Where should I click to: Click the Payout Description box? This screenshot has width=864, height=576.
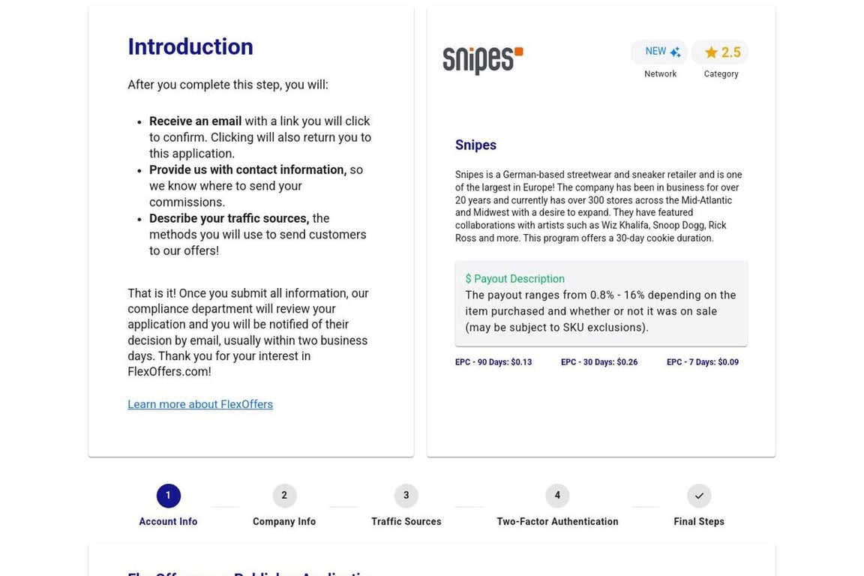601,304
